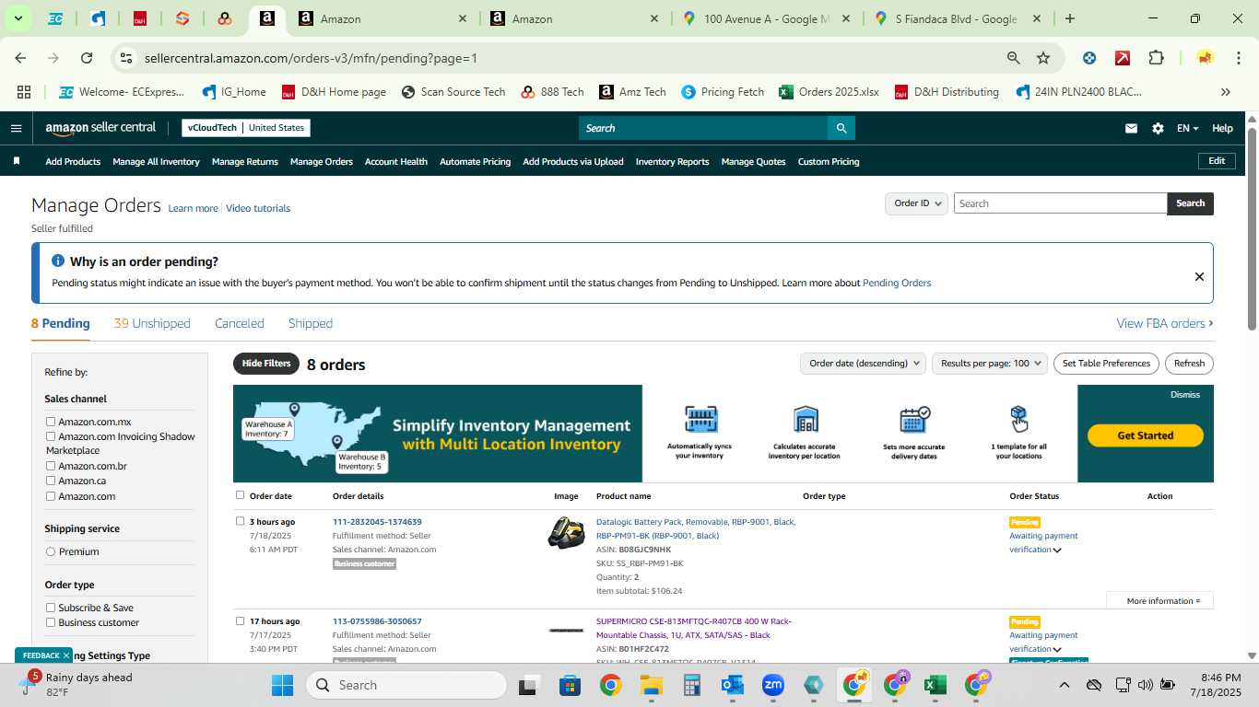Open Set Table Preferences

[x=1106, y=364]
